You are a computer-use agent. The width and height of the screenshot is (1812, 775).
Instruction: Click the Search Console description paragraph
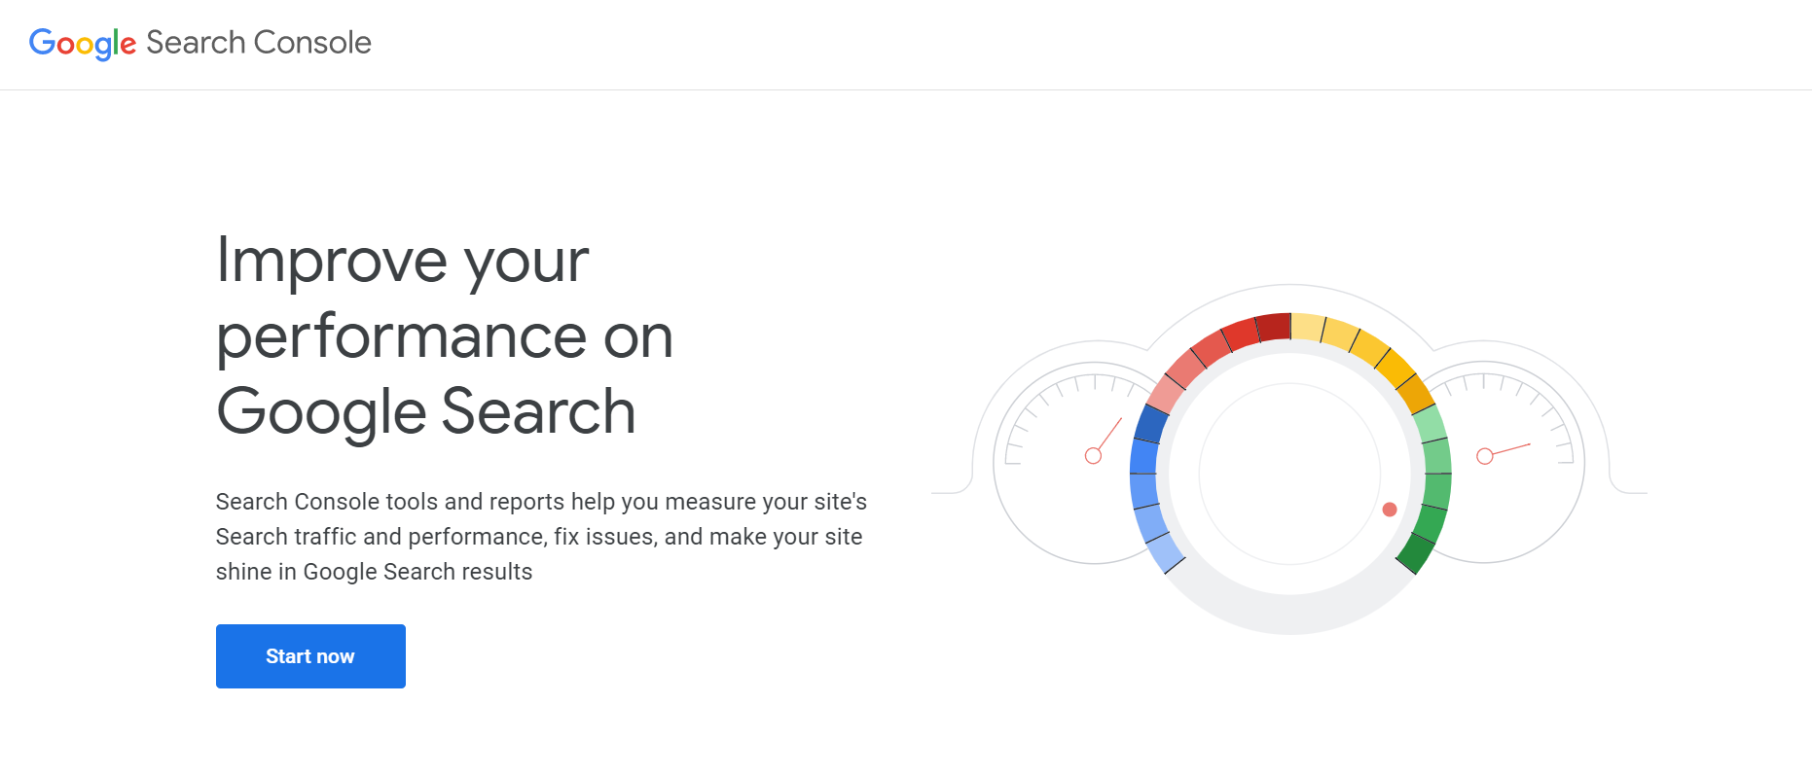[541, 537]
